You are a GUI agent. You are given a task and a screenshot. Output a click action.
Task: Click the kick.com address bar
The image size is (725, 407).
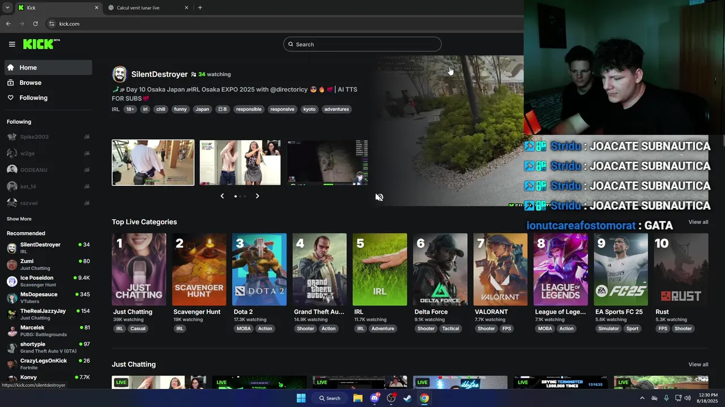click(283, 24)
